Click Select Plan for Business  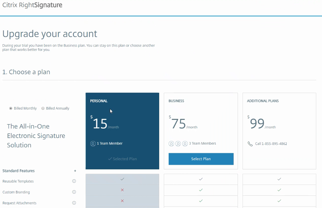201,159
